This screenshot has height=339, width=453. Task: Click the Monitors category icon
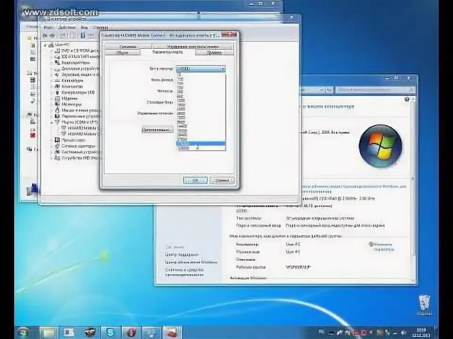point(57,104)
